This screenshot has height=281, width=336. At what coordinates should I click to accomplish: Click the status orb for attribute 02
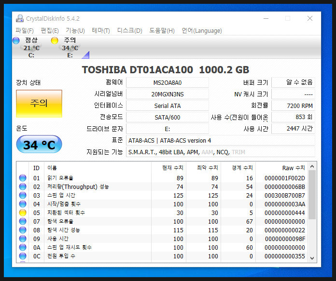pyautogui.click(x=23, y=187)
